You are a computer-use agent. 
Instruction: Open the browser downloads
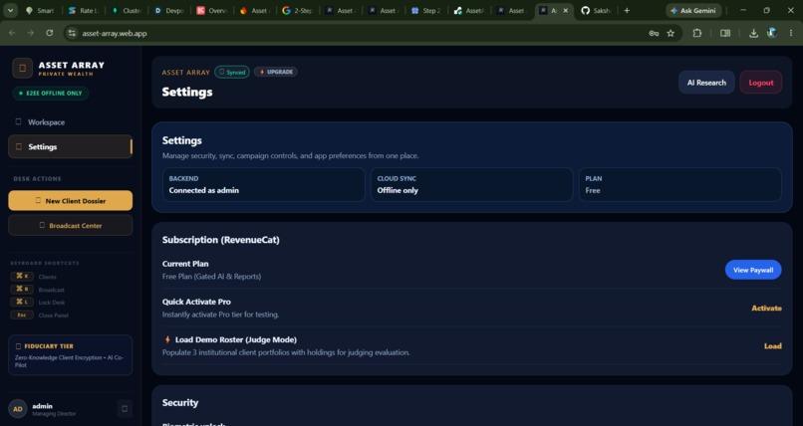point(753,33)
